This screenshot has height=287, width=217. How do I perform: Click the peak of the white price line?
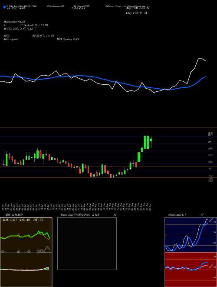coord(200,59)
